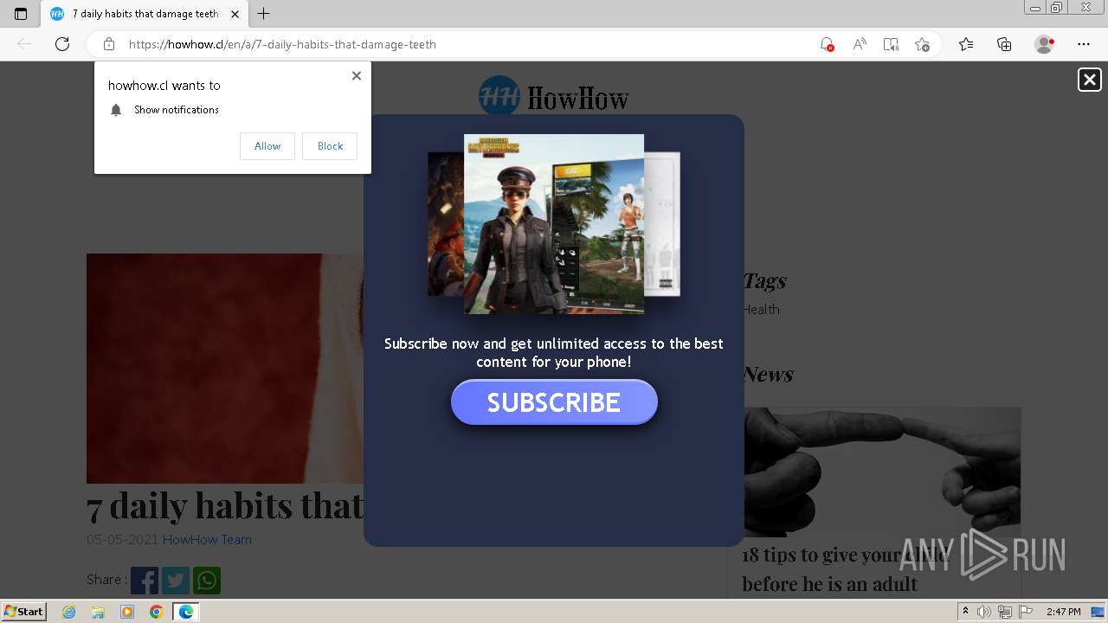Image resolution: width=1108 pixels, height=623 pixels.
Task: Launch Internet Explorer from taskbar
Action: [69, 612]
